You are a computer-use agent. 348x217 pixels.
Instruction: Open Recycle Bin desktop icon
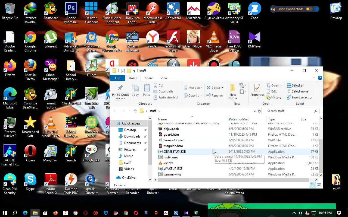[10, 11]
